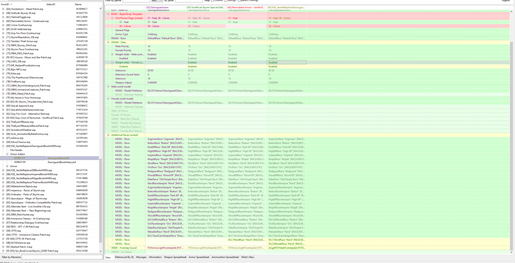The width and height of the screenshot is (515, 263).
Task: Select KhajiitRace cell in the Dawnguard.esm column
Action: (x=165, y=159)
